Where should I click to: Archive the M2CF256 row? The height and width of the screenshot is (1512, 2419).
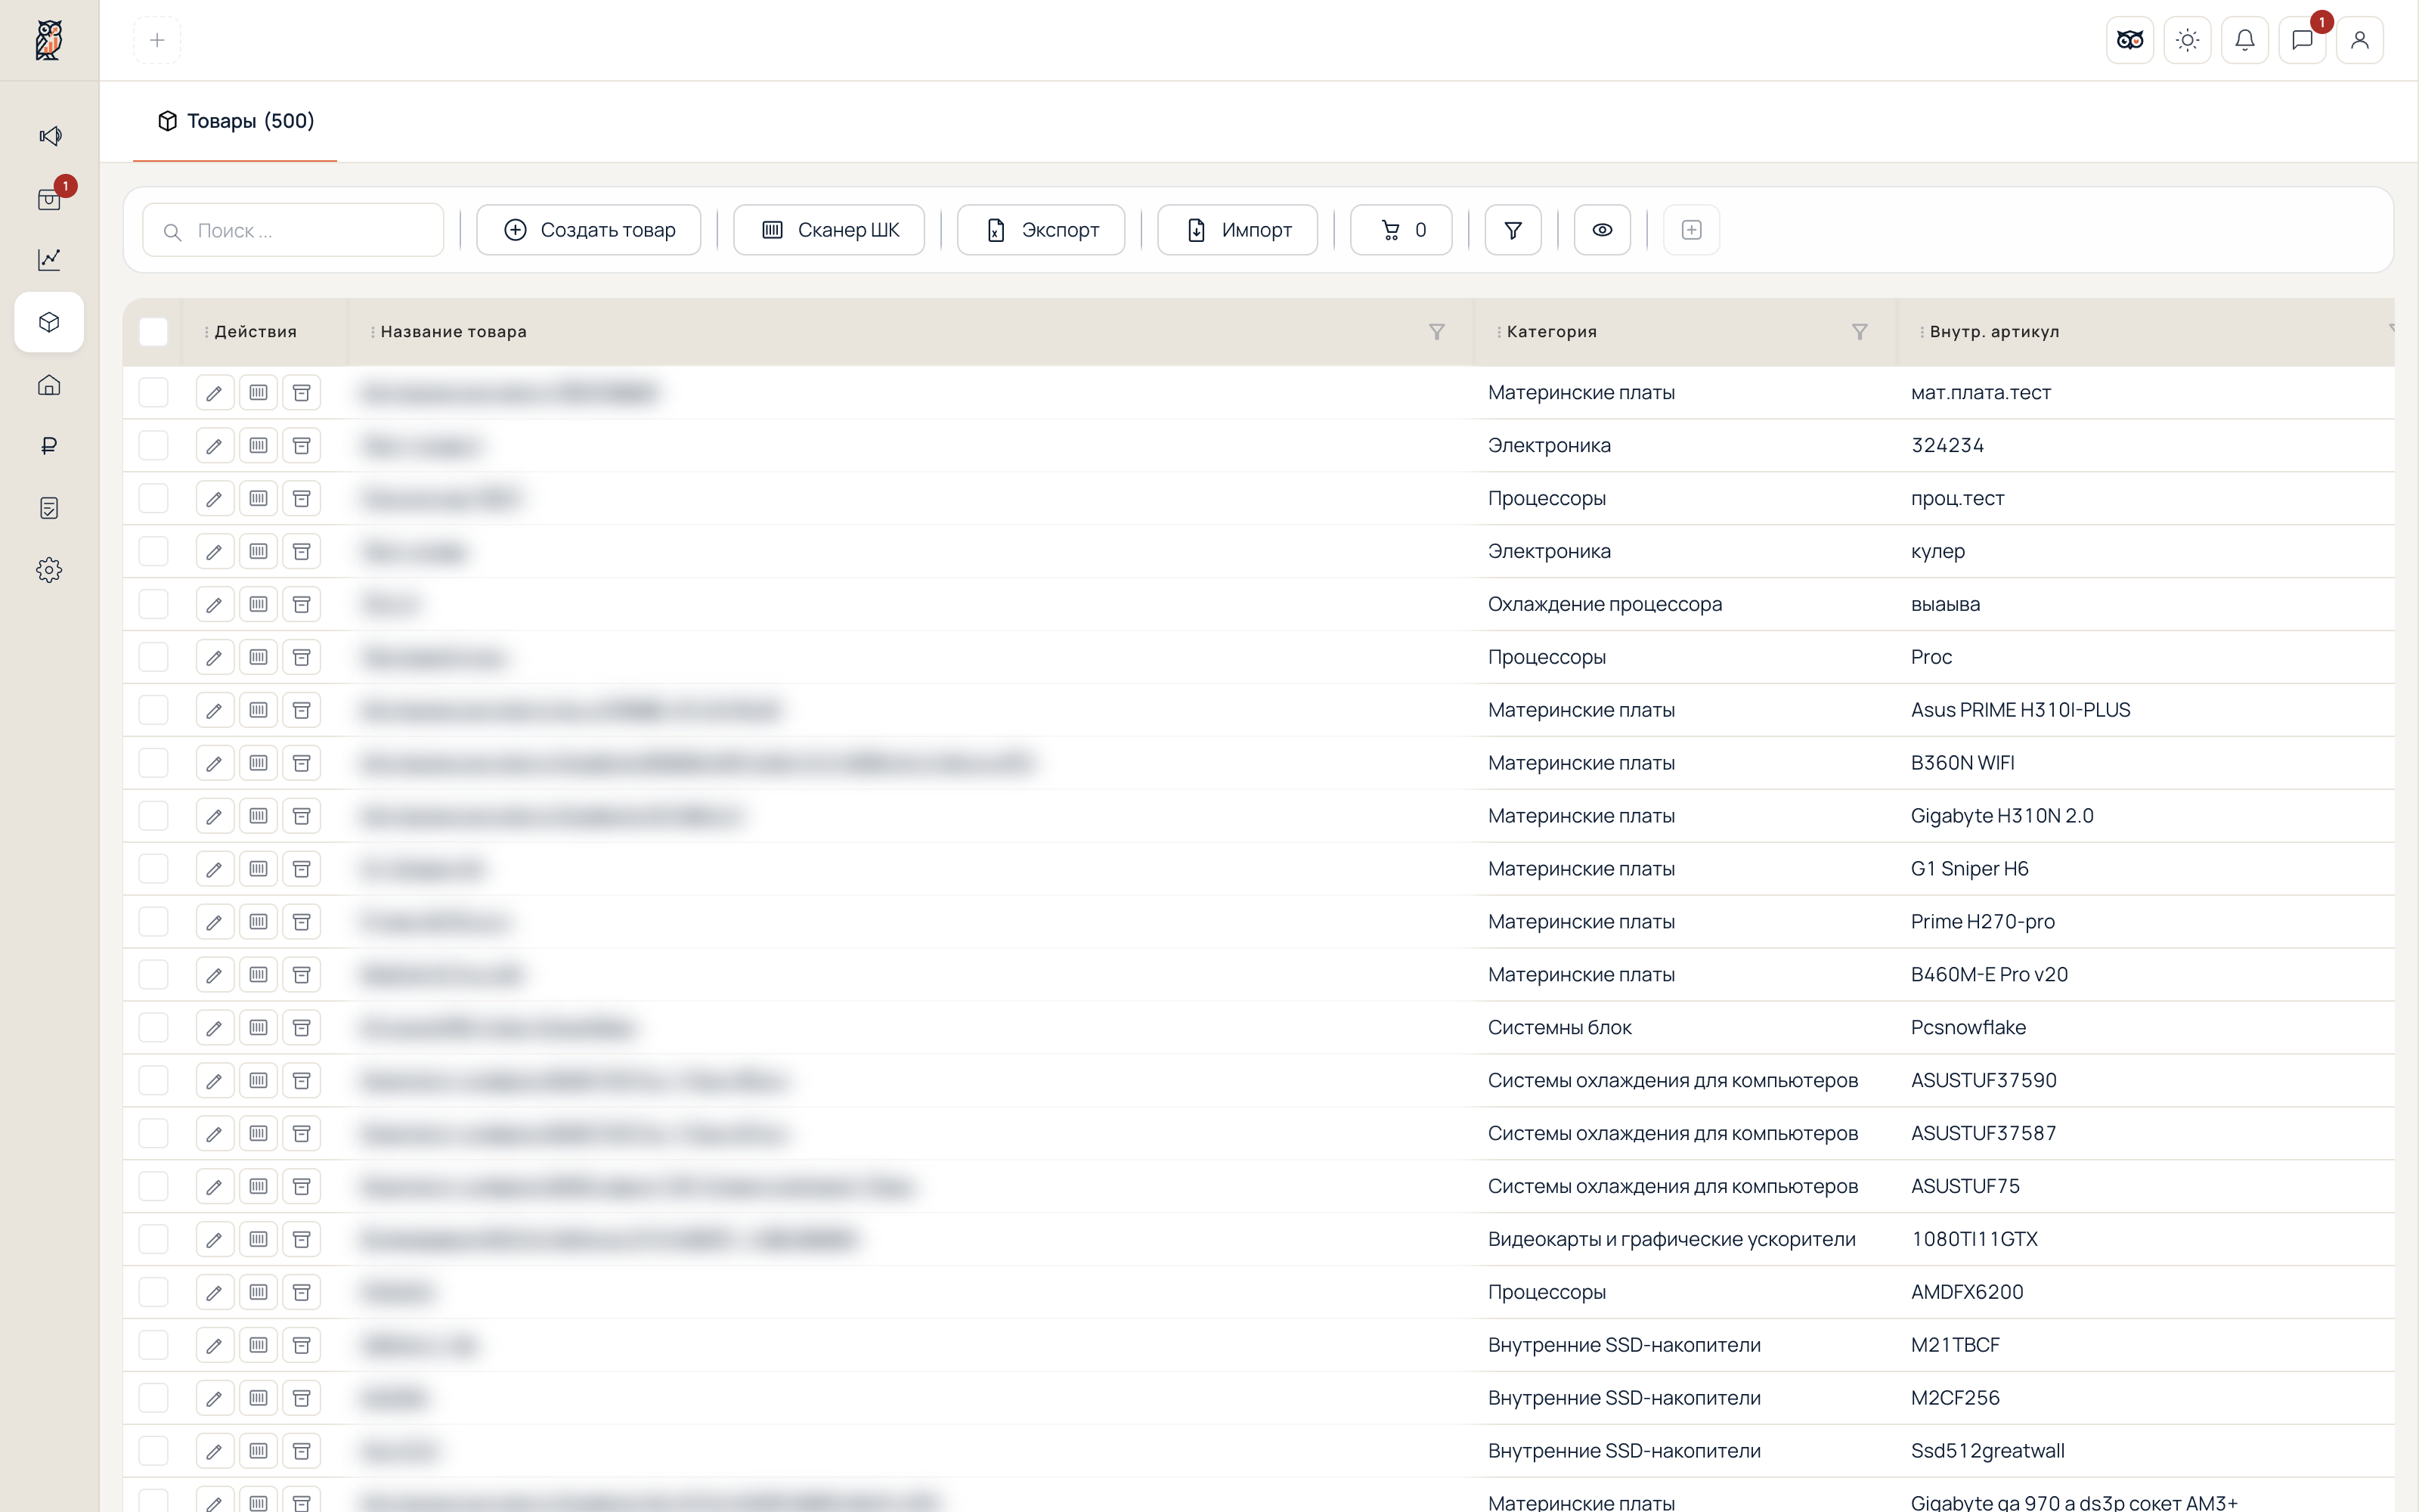(x=302, y=1398)
